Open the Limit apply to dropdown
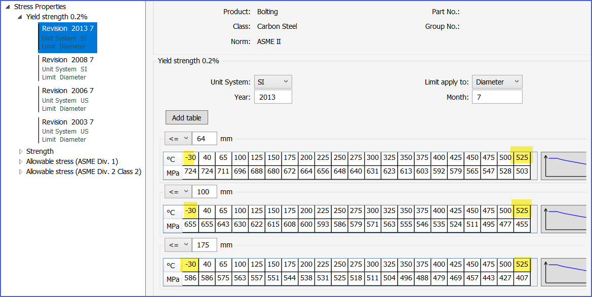Image resolution: width=592 pixels, height=297 pixels. [496, 82]
